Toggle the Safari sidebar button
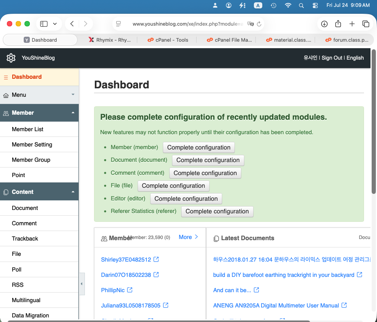 pos(44,24)
